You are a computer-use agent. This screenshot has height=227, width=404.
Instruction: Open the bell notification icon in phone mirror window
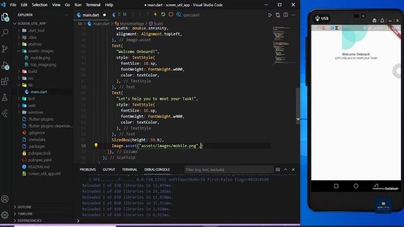[383, 20]
